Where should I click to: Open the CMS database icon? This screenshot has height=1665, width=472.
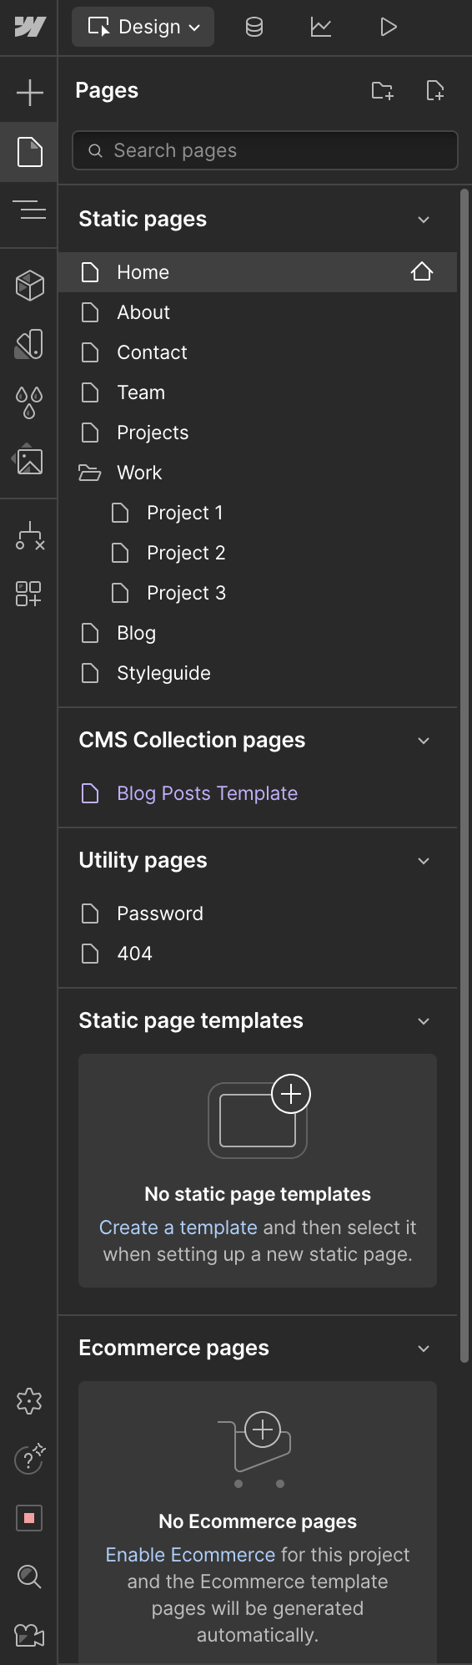point(254,28)
